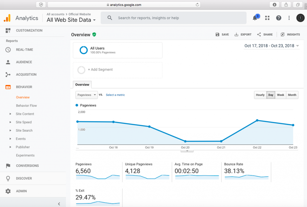Click the Export button
Screen dimensions: 307x207
pyautogui.click(x=243, y=35)
